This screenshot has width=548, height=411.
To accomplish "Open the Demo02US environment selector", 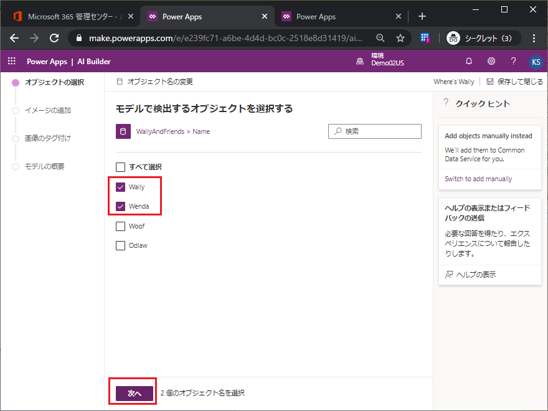I will point(387,59).
